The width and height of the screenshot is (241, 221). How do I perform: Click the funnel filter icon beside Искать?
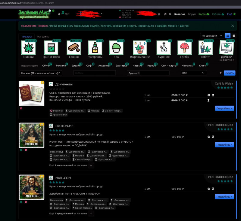(x=220, y=73)
